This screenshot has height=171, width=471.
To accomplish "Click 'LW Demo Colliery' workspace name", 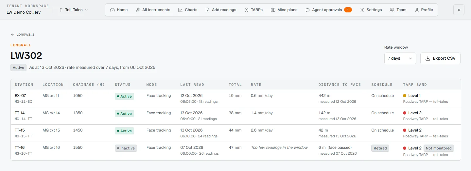I will point(24,12).
